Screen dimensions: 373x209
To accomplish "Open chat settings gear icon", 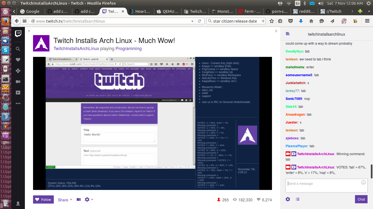I will (x=288, y=199).
